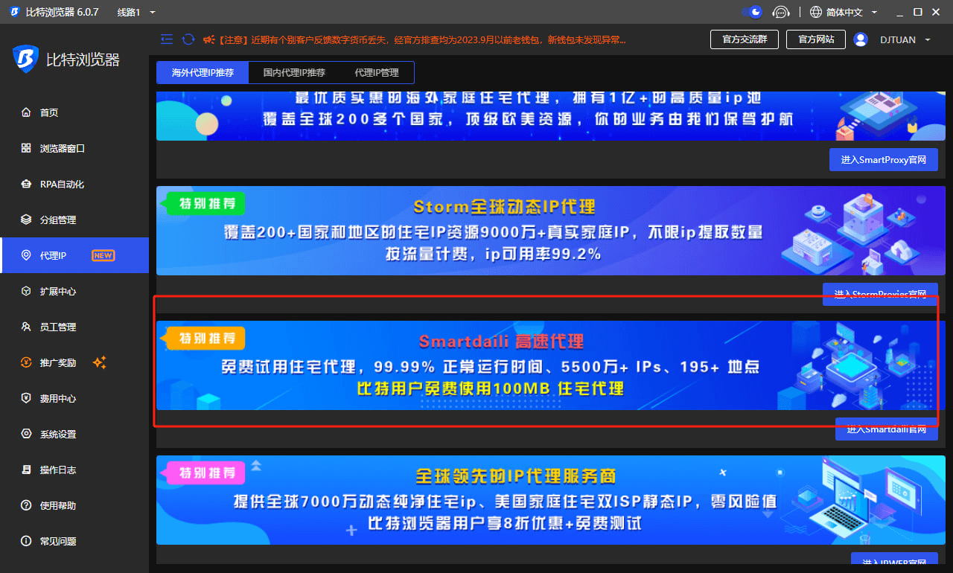The image size is (953, 573).
Task: Switch to the 国内代理IP推荐 tab
Action: [294, 73]
